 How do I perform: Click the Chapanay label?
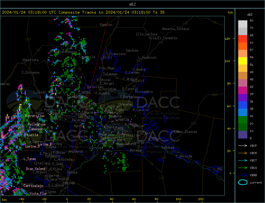[125, 104]
